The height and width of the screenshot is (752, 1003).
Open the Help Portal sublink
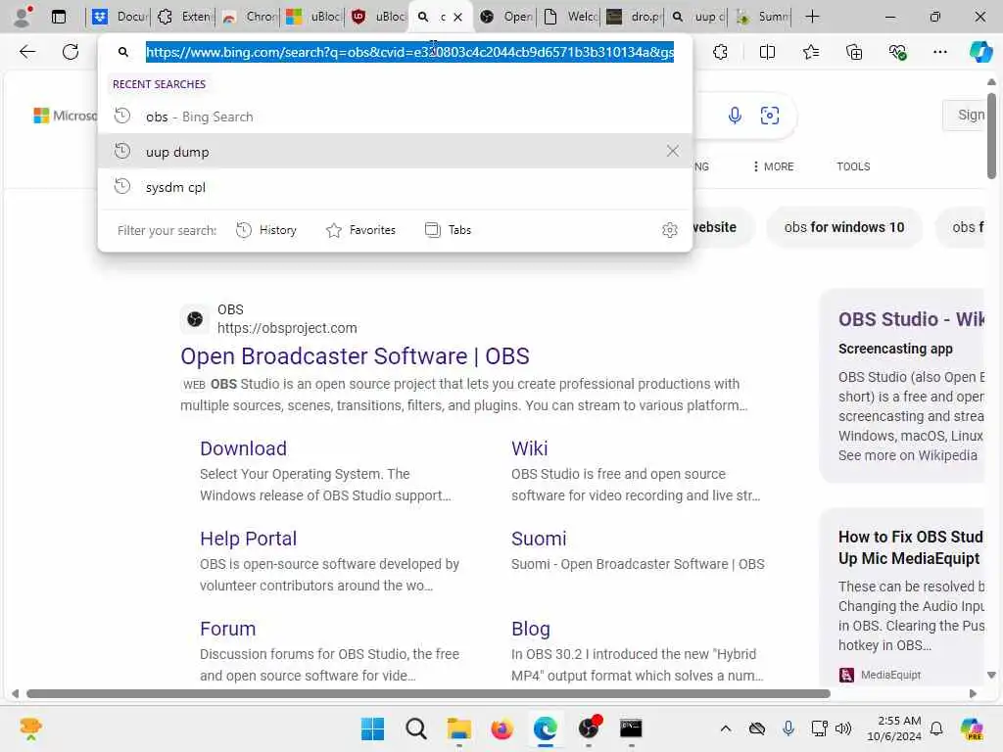coord(248,539)
